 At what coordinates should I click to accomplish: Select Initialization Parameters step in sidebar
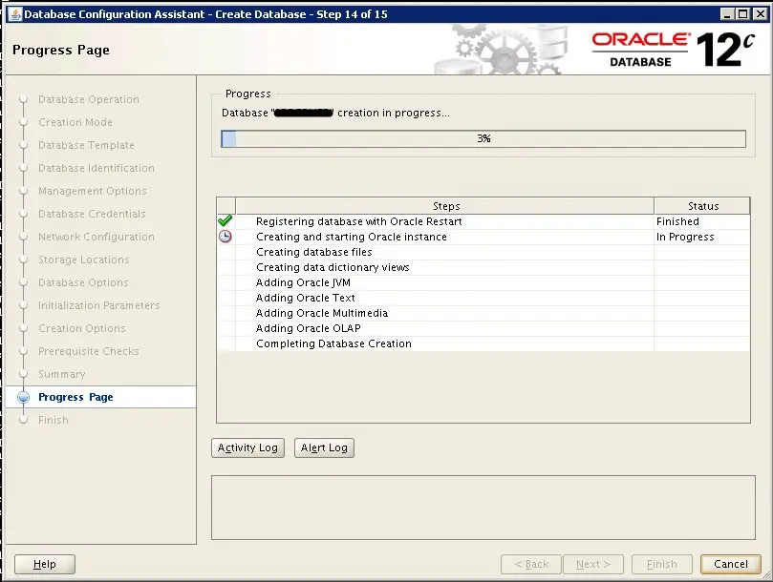click(99, 305)
